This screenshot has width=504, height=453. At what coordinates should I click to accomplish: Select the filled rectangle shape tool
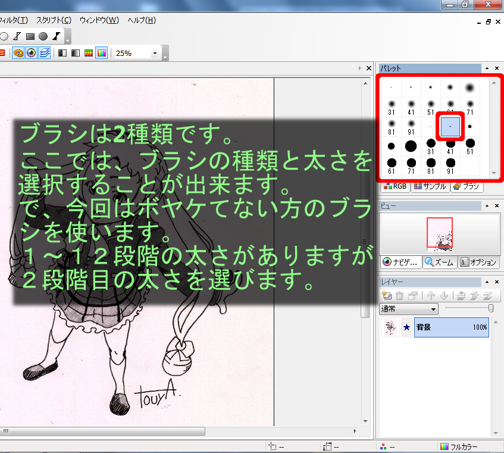pyautogui.click(x=30, y=36)
